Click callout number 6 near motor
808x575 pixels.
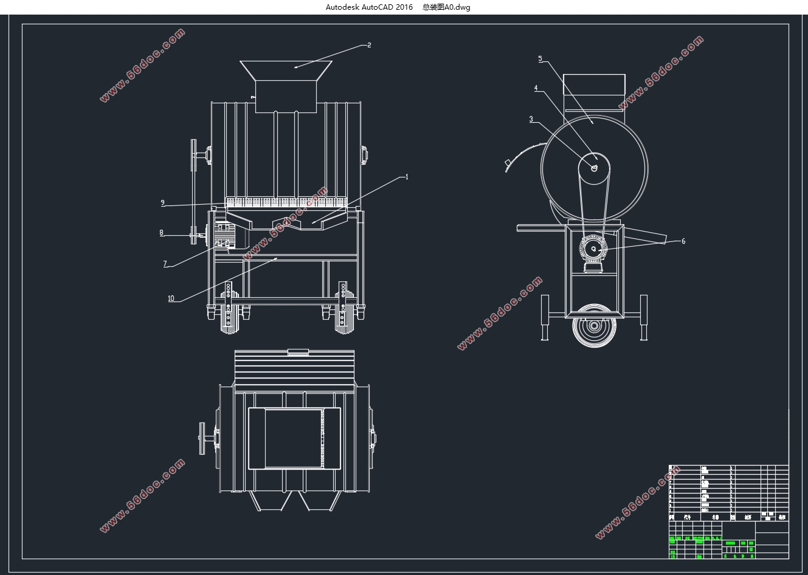[683, 241]
